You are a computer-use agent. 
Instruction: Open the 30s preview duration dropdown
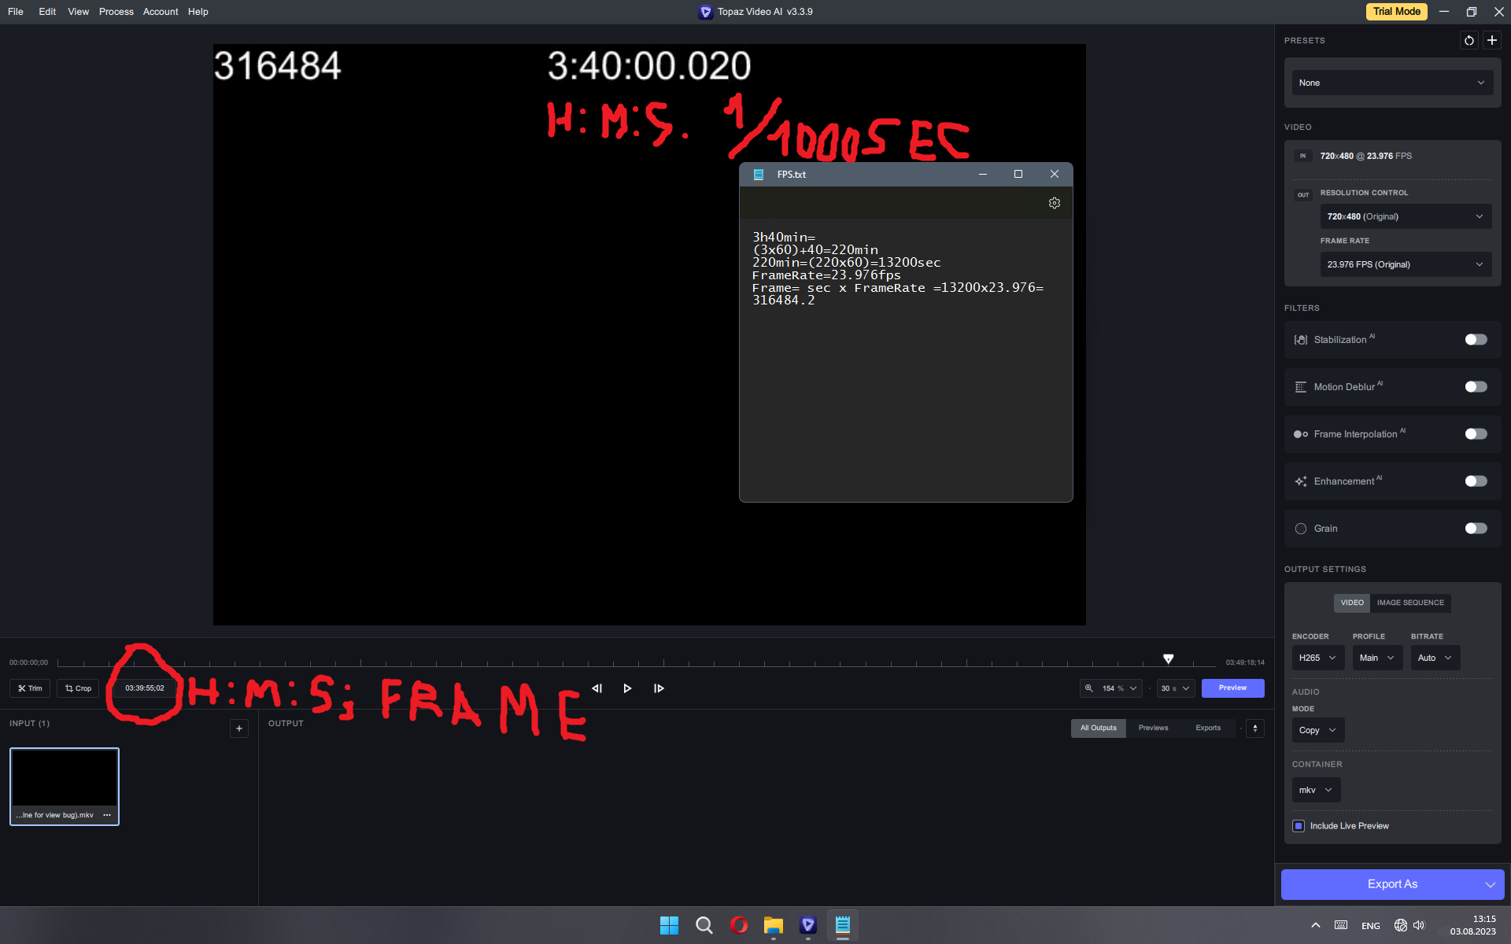pos(1176,688)
